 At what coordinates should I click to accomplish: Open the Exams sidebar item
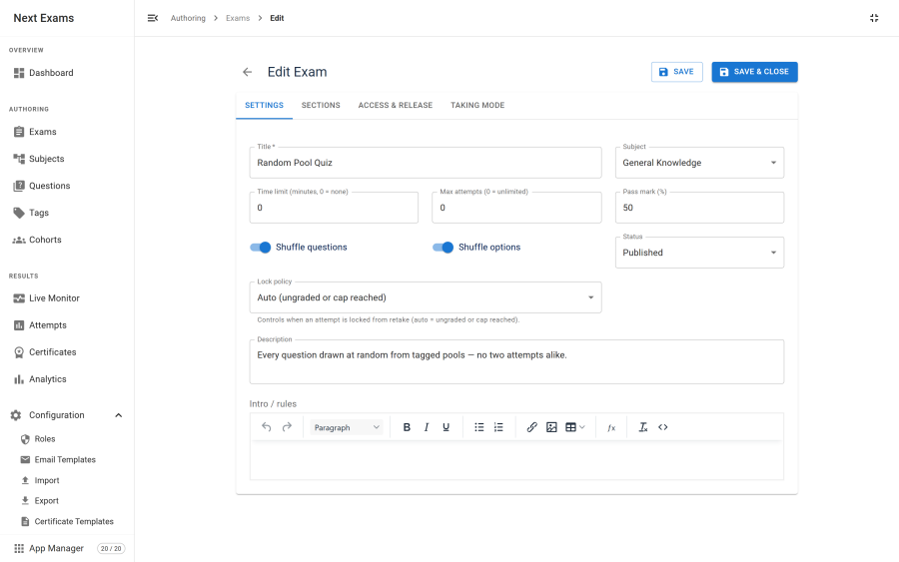[x=67, y=132]
